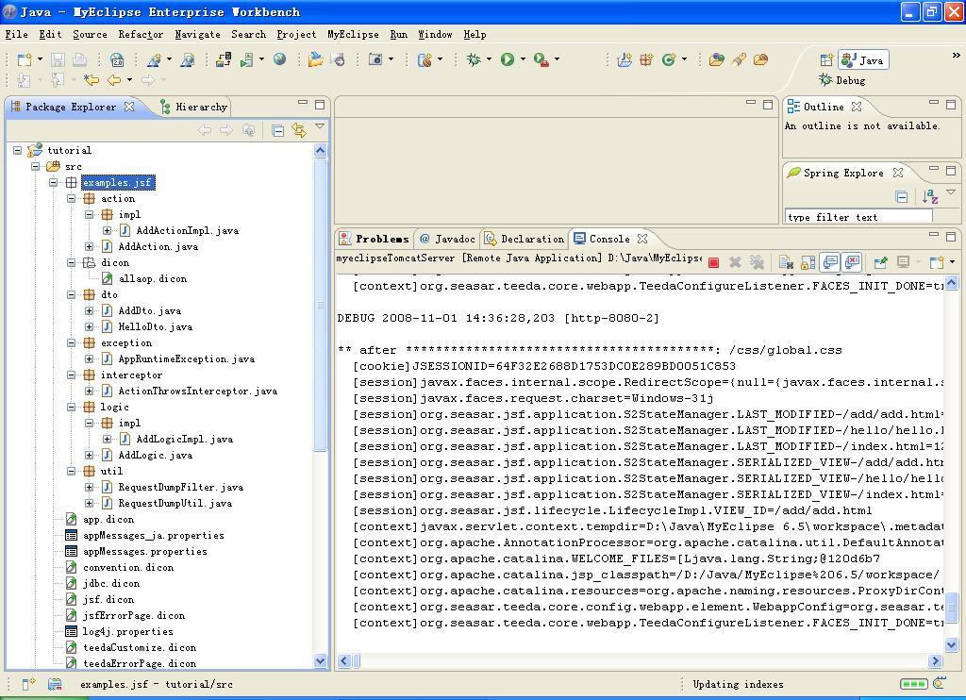This screenshot has height=700, width=966.
Task: Expand the RequestDumpFilter.java node
Action: pyautogui.click(x=89, y=487)
